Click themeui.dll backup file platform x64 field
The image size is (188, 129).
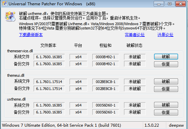point(78,89)
